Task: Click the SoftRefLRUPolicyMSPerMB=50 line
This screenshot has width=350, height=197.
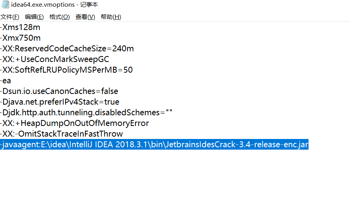Action: click(x=67, y=70)
